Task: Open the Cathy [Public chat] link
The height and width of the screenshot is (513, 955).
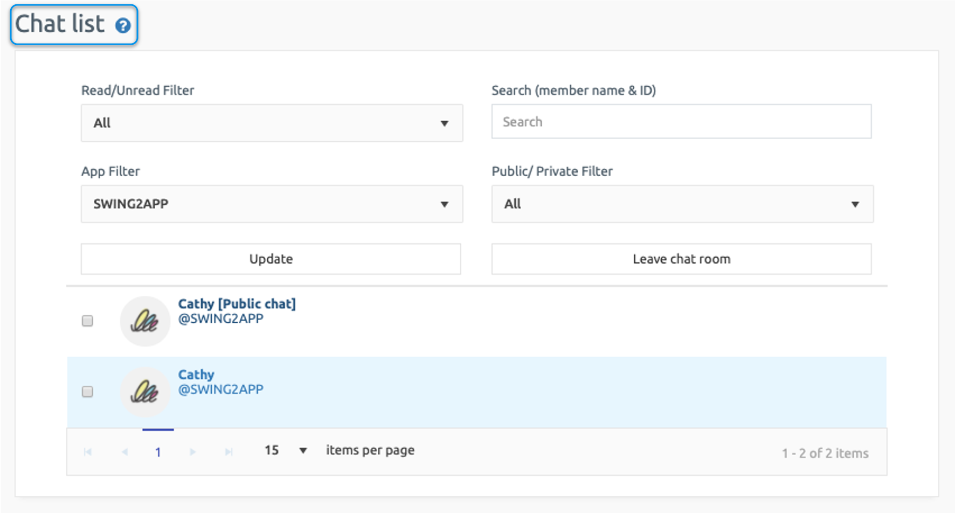Action: (237, 304)
